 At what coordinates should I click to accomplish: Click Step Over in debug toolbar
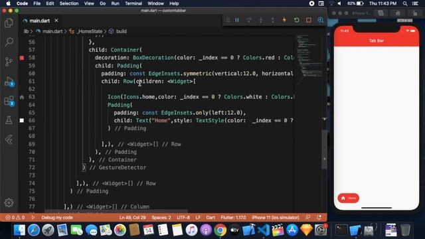click(x=249, y=20)
